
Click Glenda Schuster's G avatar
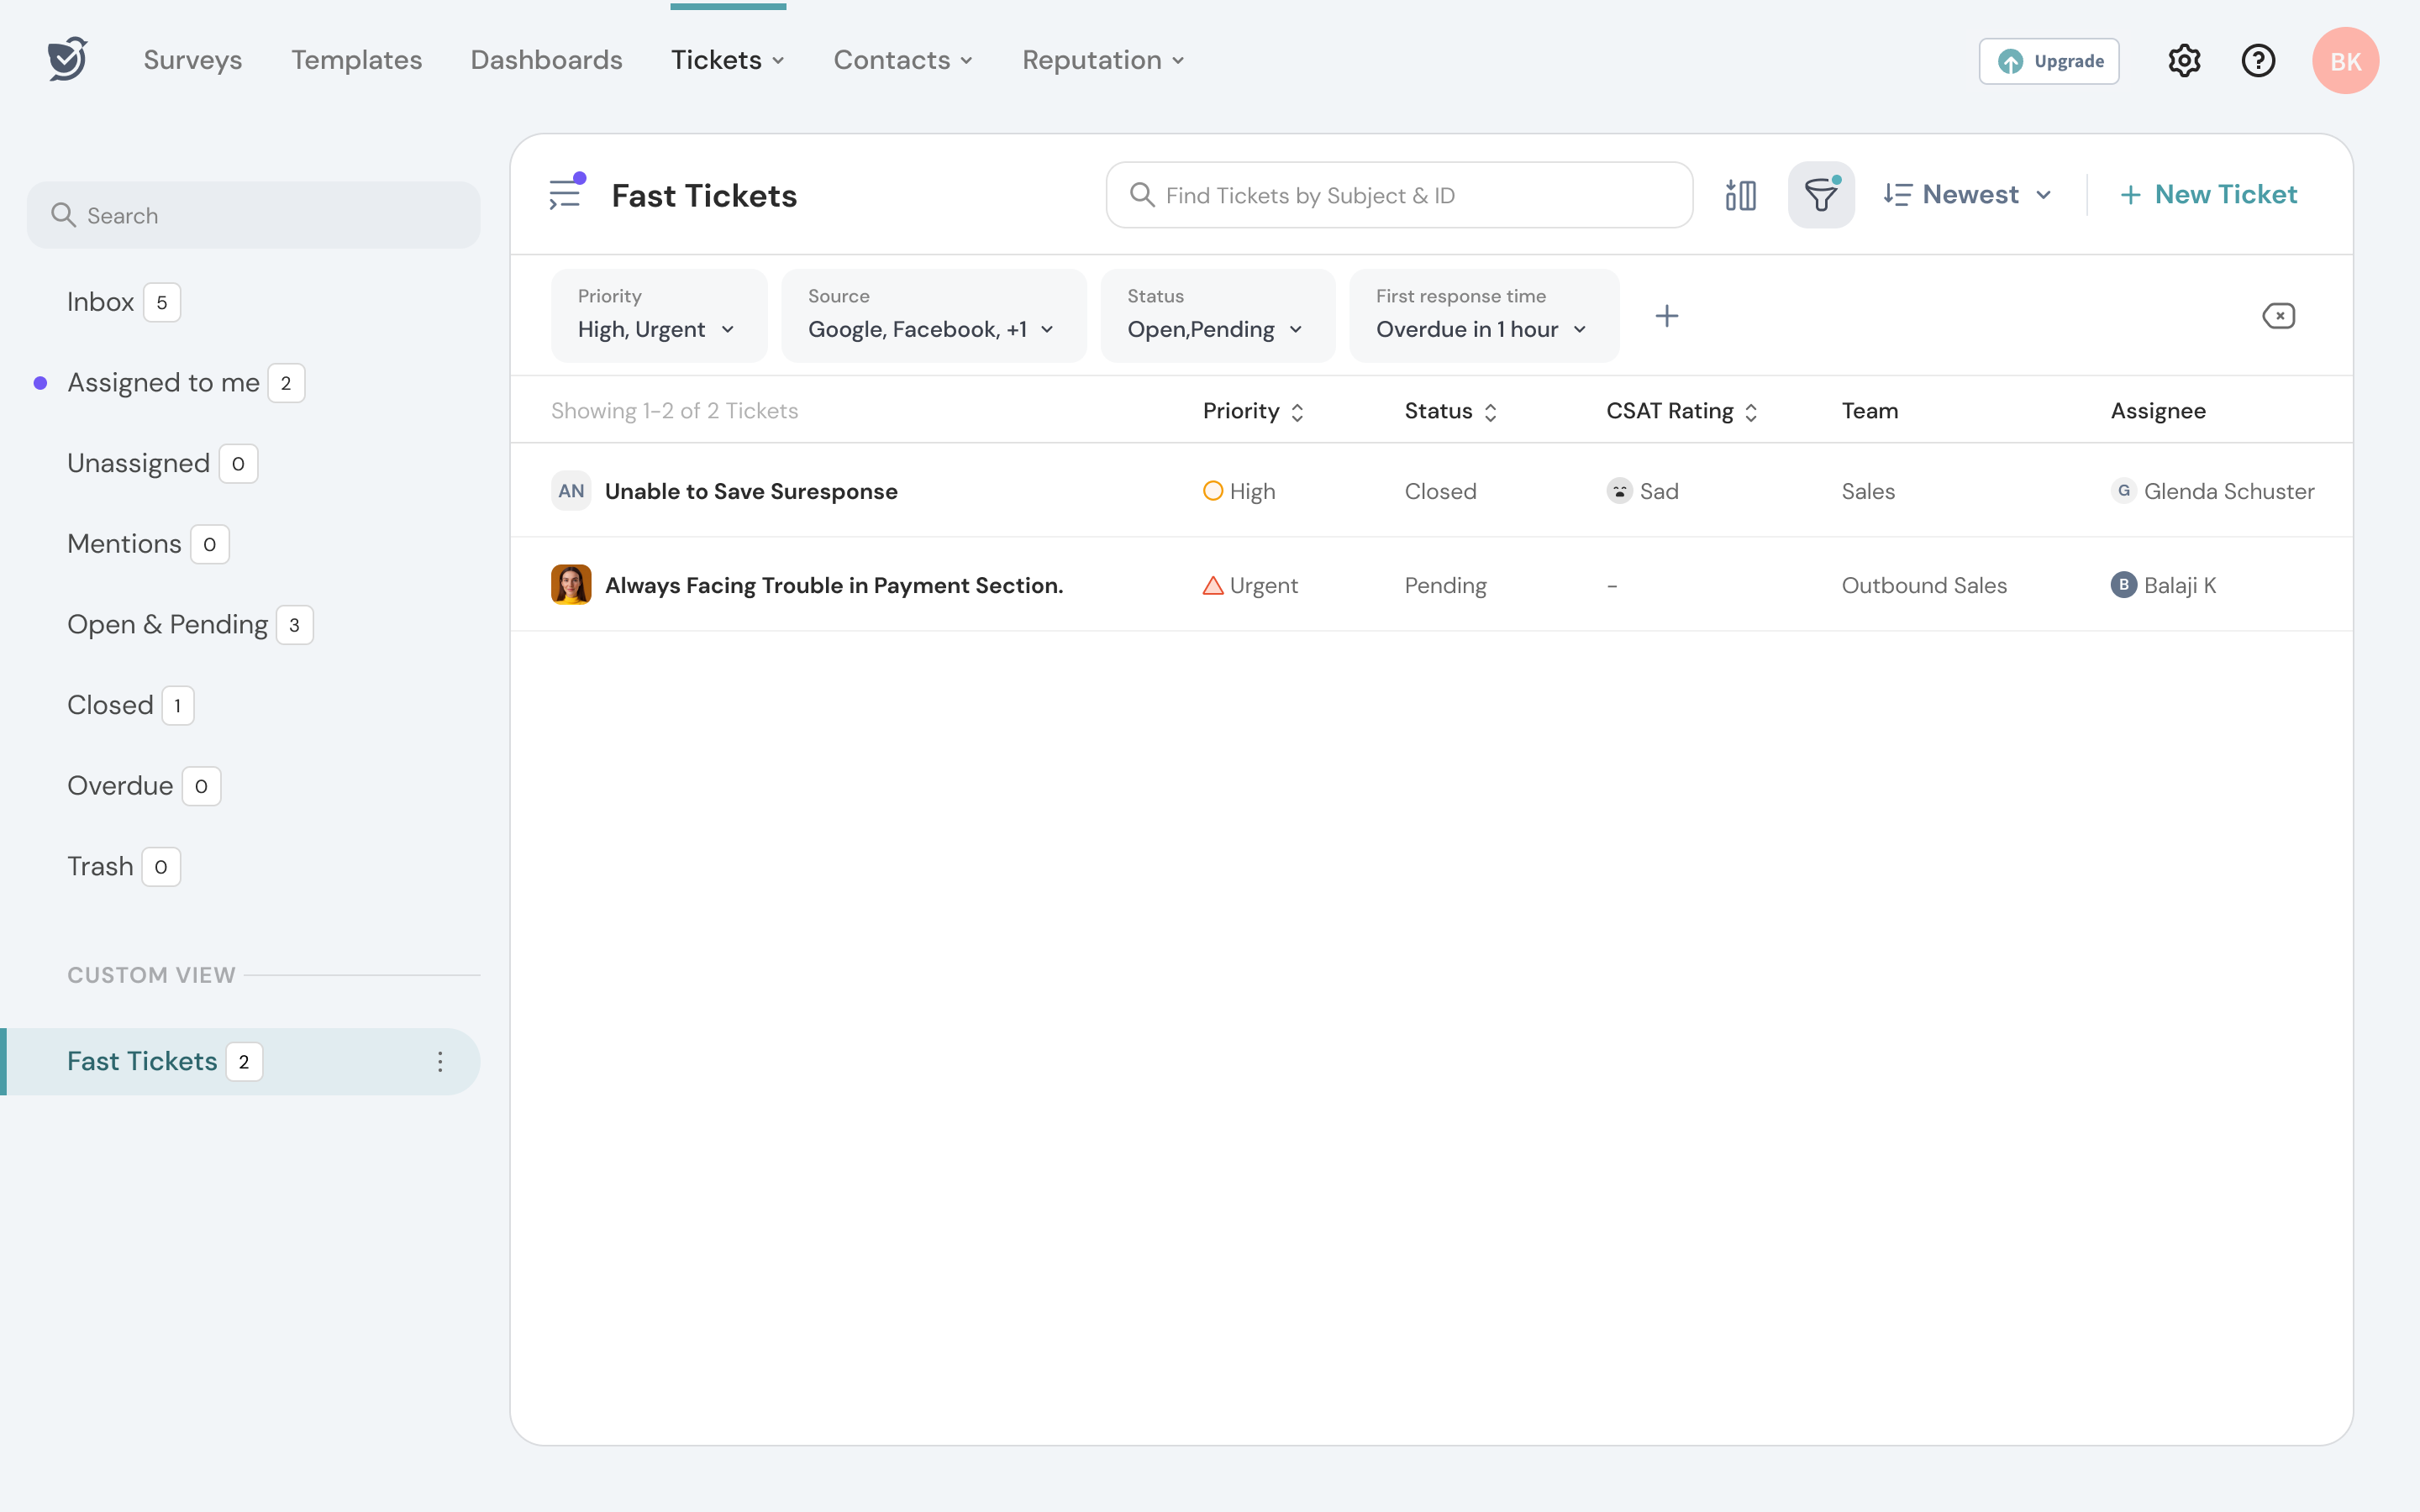coord(2123,491)
